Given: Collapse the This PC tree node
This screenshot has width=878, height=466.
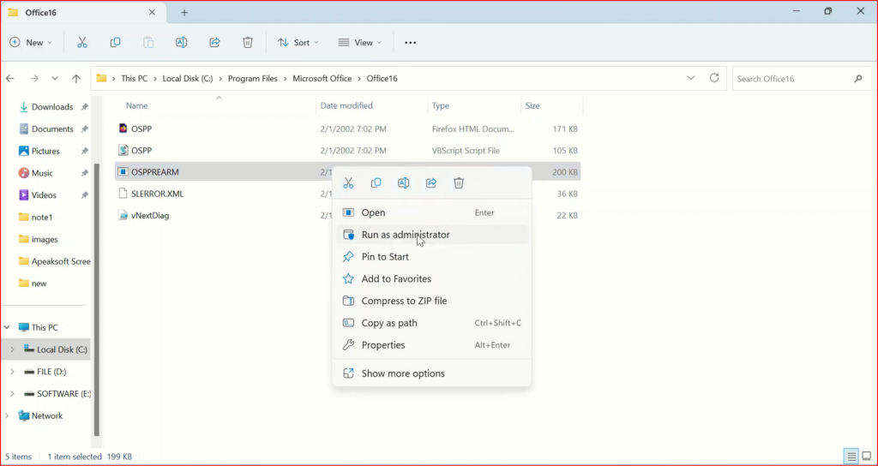Looking at the screenshot, I should (x=7, y=327).
